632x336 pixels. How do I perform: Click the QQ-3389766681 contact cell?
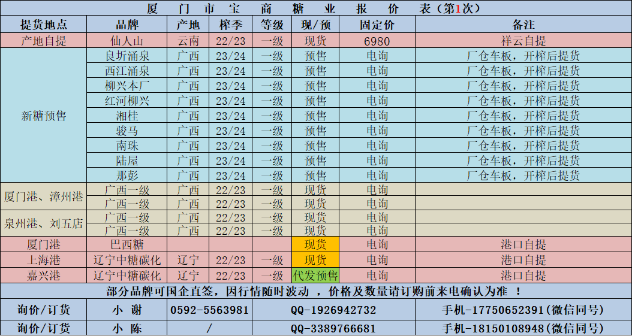(x=333, y=328)
